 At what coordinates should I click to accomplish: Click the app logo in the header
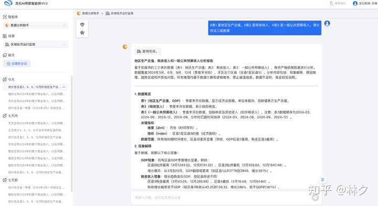pyautogui.click(x=8, y=3)
